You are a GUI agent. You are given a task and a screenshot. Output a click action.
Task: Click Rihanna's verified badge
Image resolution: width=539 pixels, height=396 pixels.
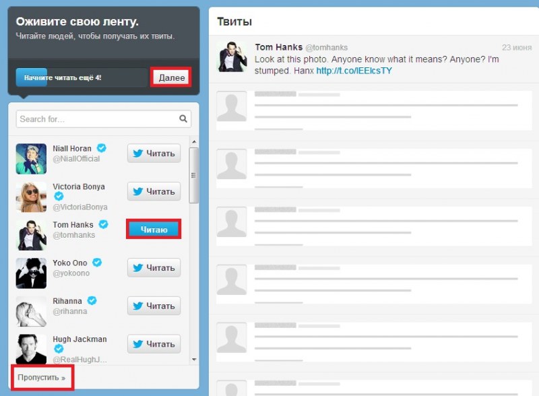(92, 300)
